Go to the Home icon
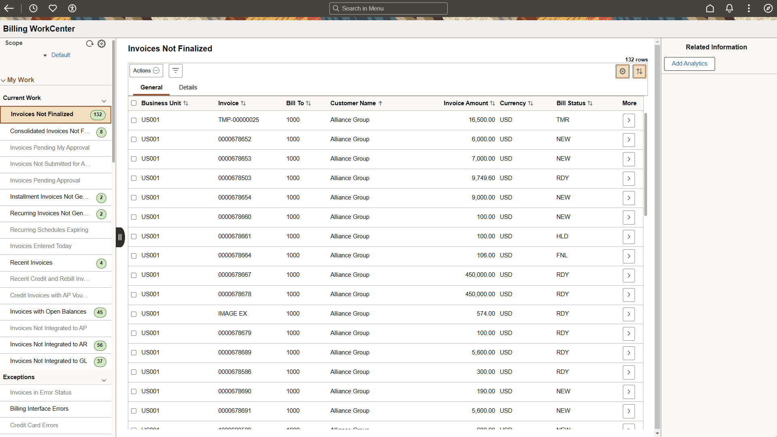The width and height of the screenshot is (777, 437). [710, 8]
